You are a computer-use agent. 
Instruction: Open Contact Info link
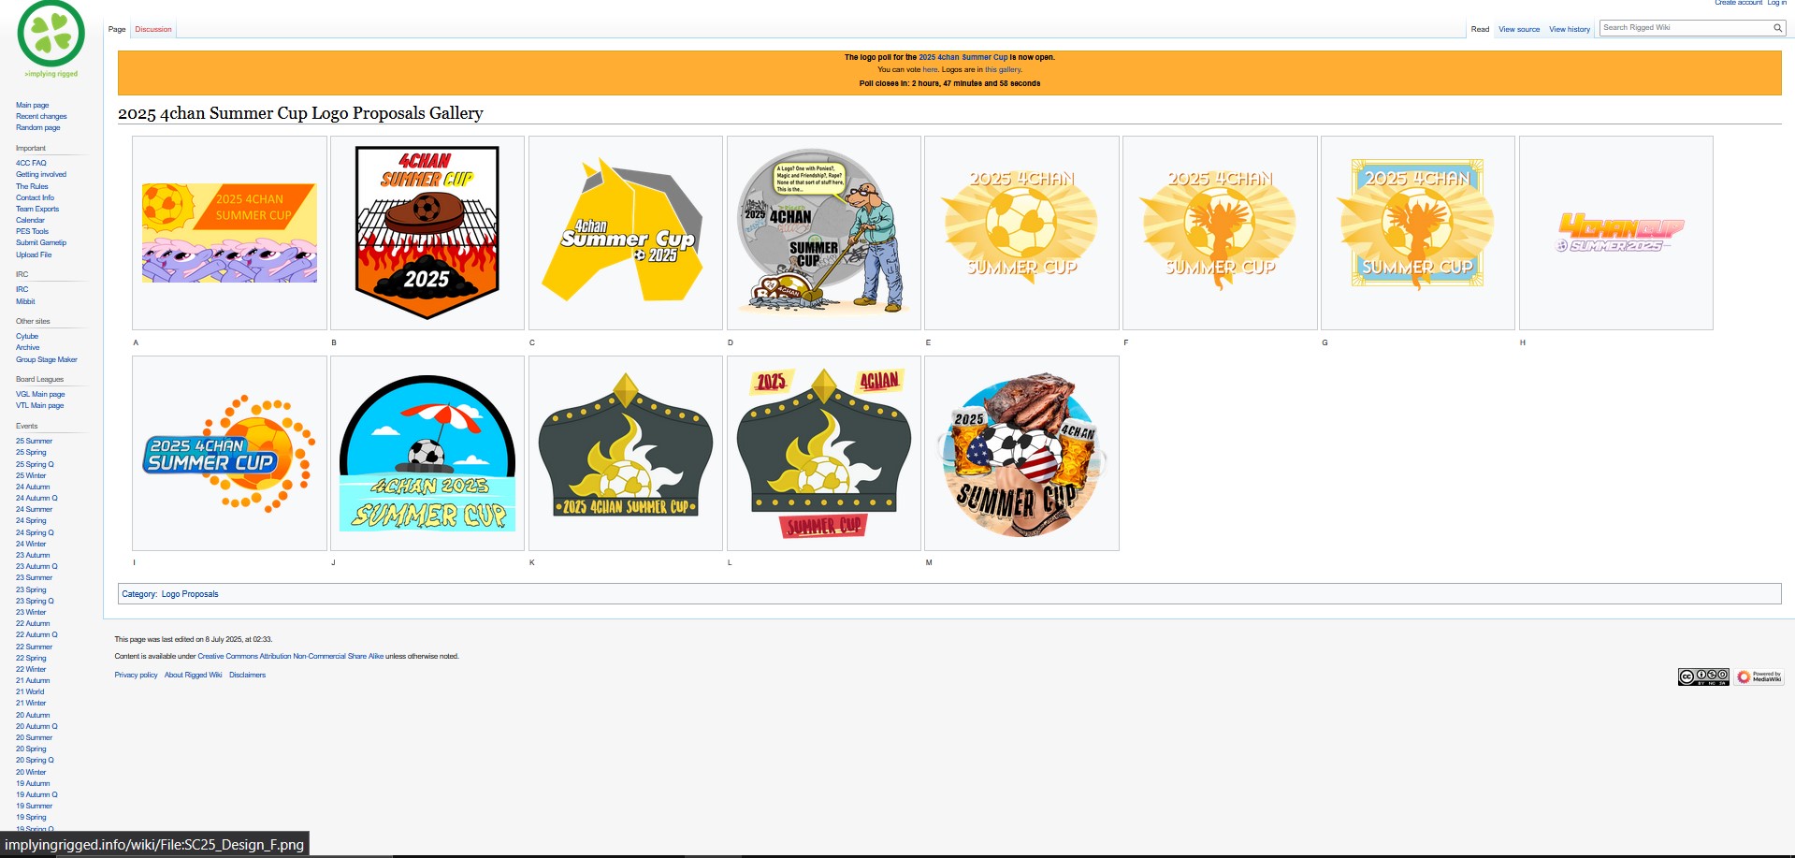[35, 197]
